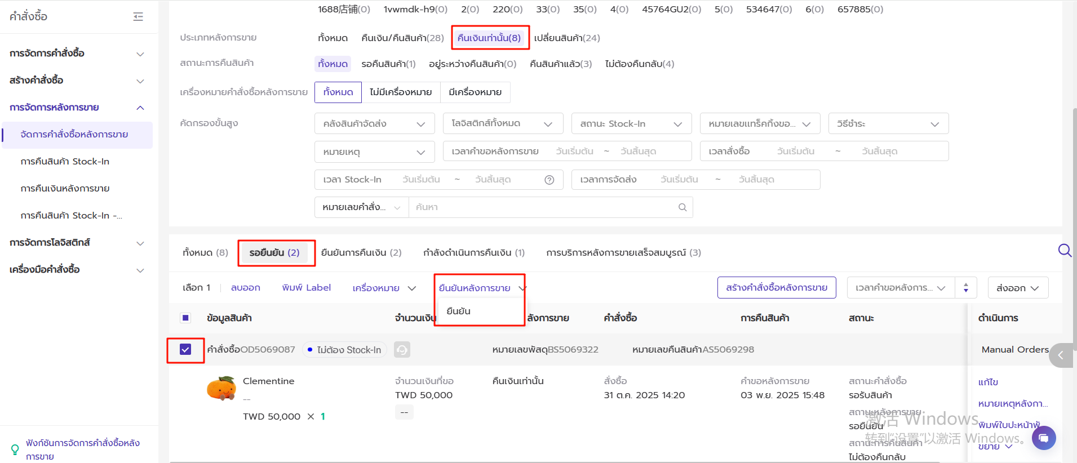Screen dimensions: 1077x463
Task: Expand the side panel arrow handle
Action: tap(1061, 355)
